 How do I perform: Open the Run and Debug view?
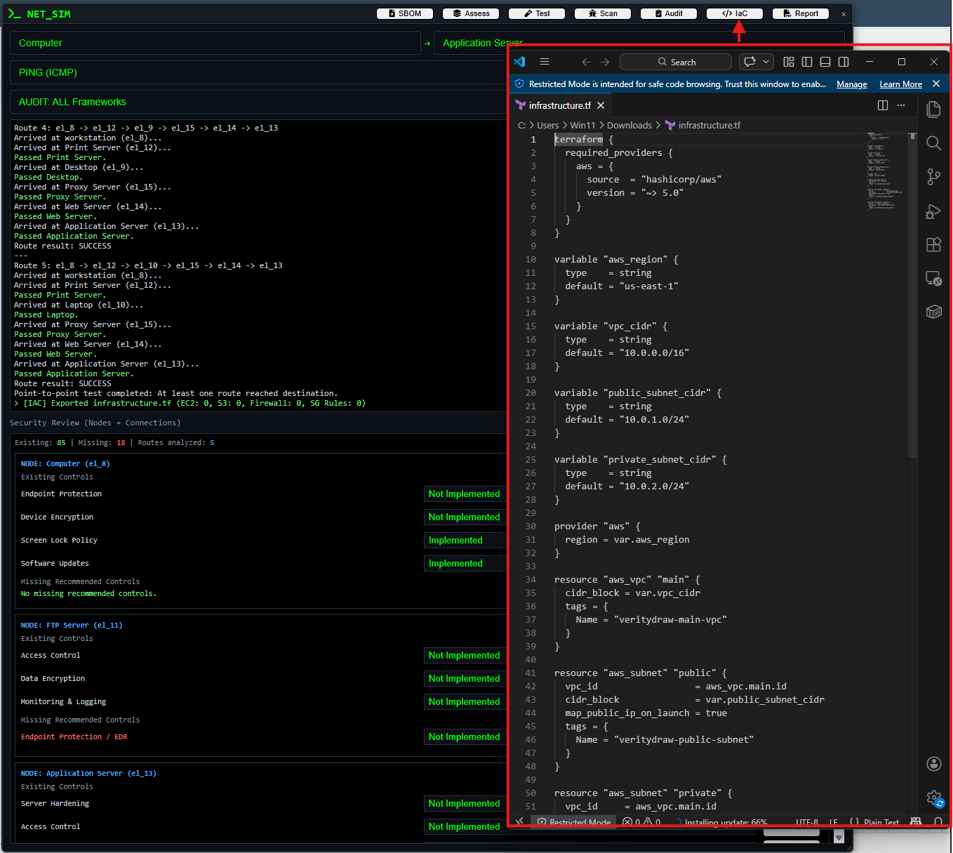(933, 211)
